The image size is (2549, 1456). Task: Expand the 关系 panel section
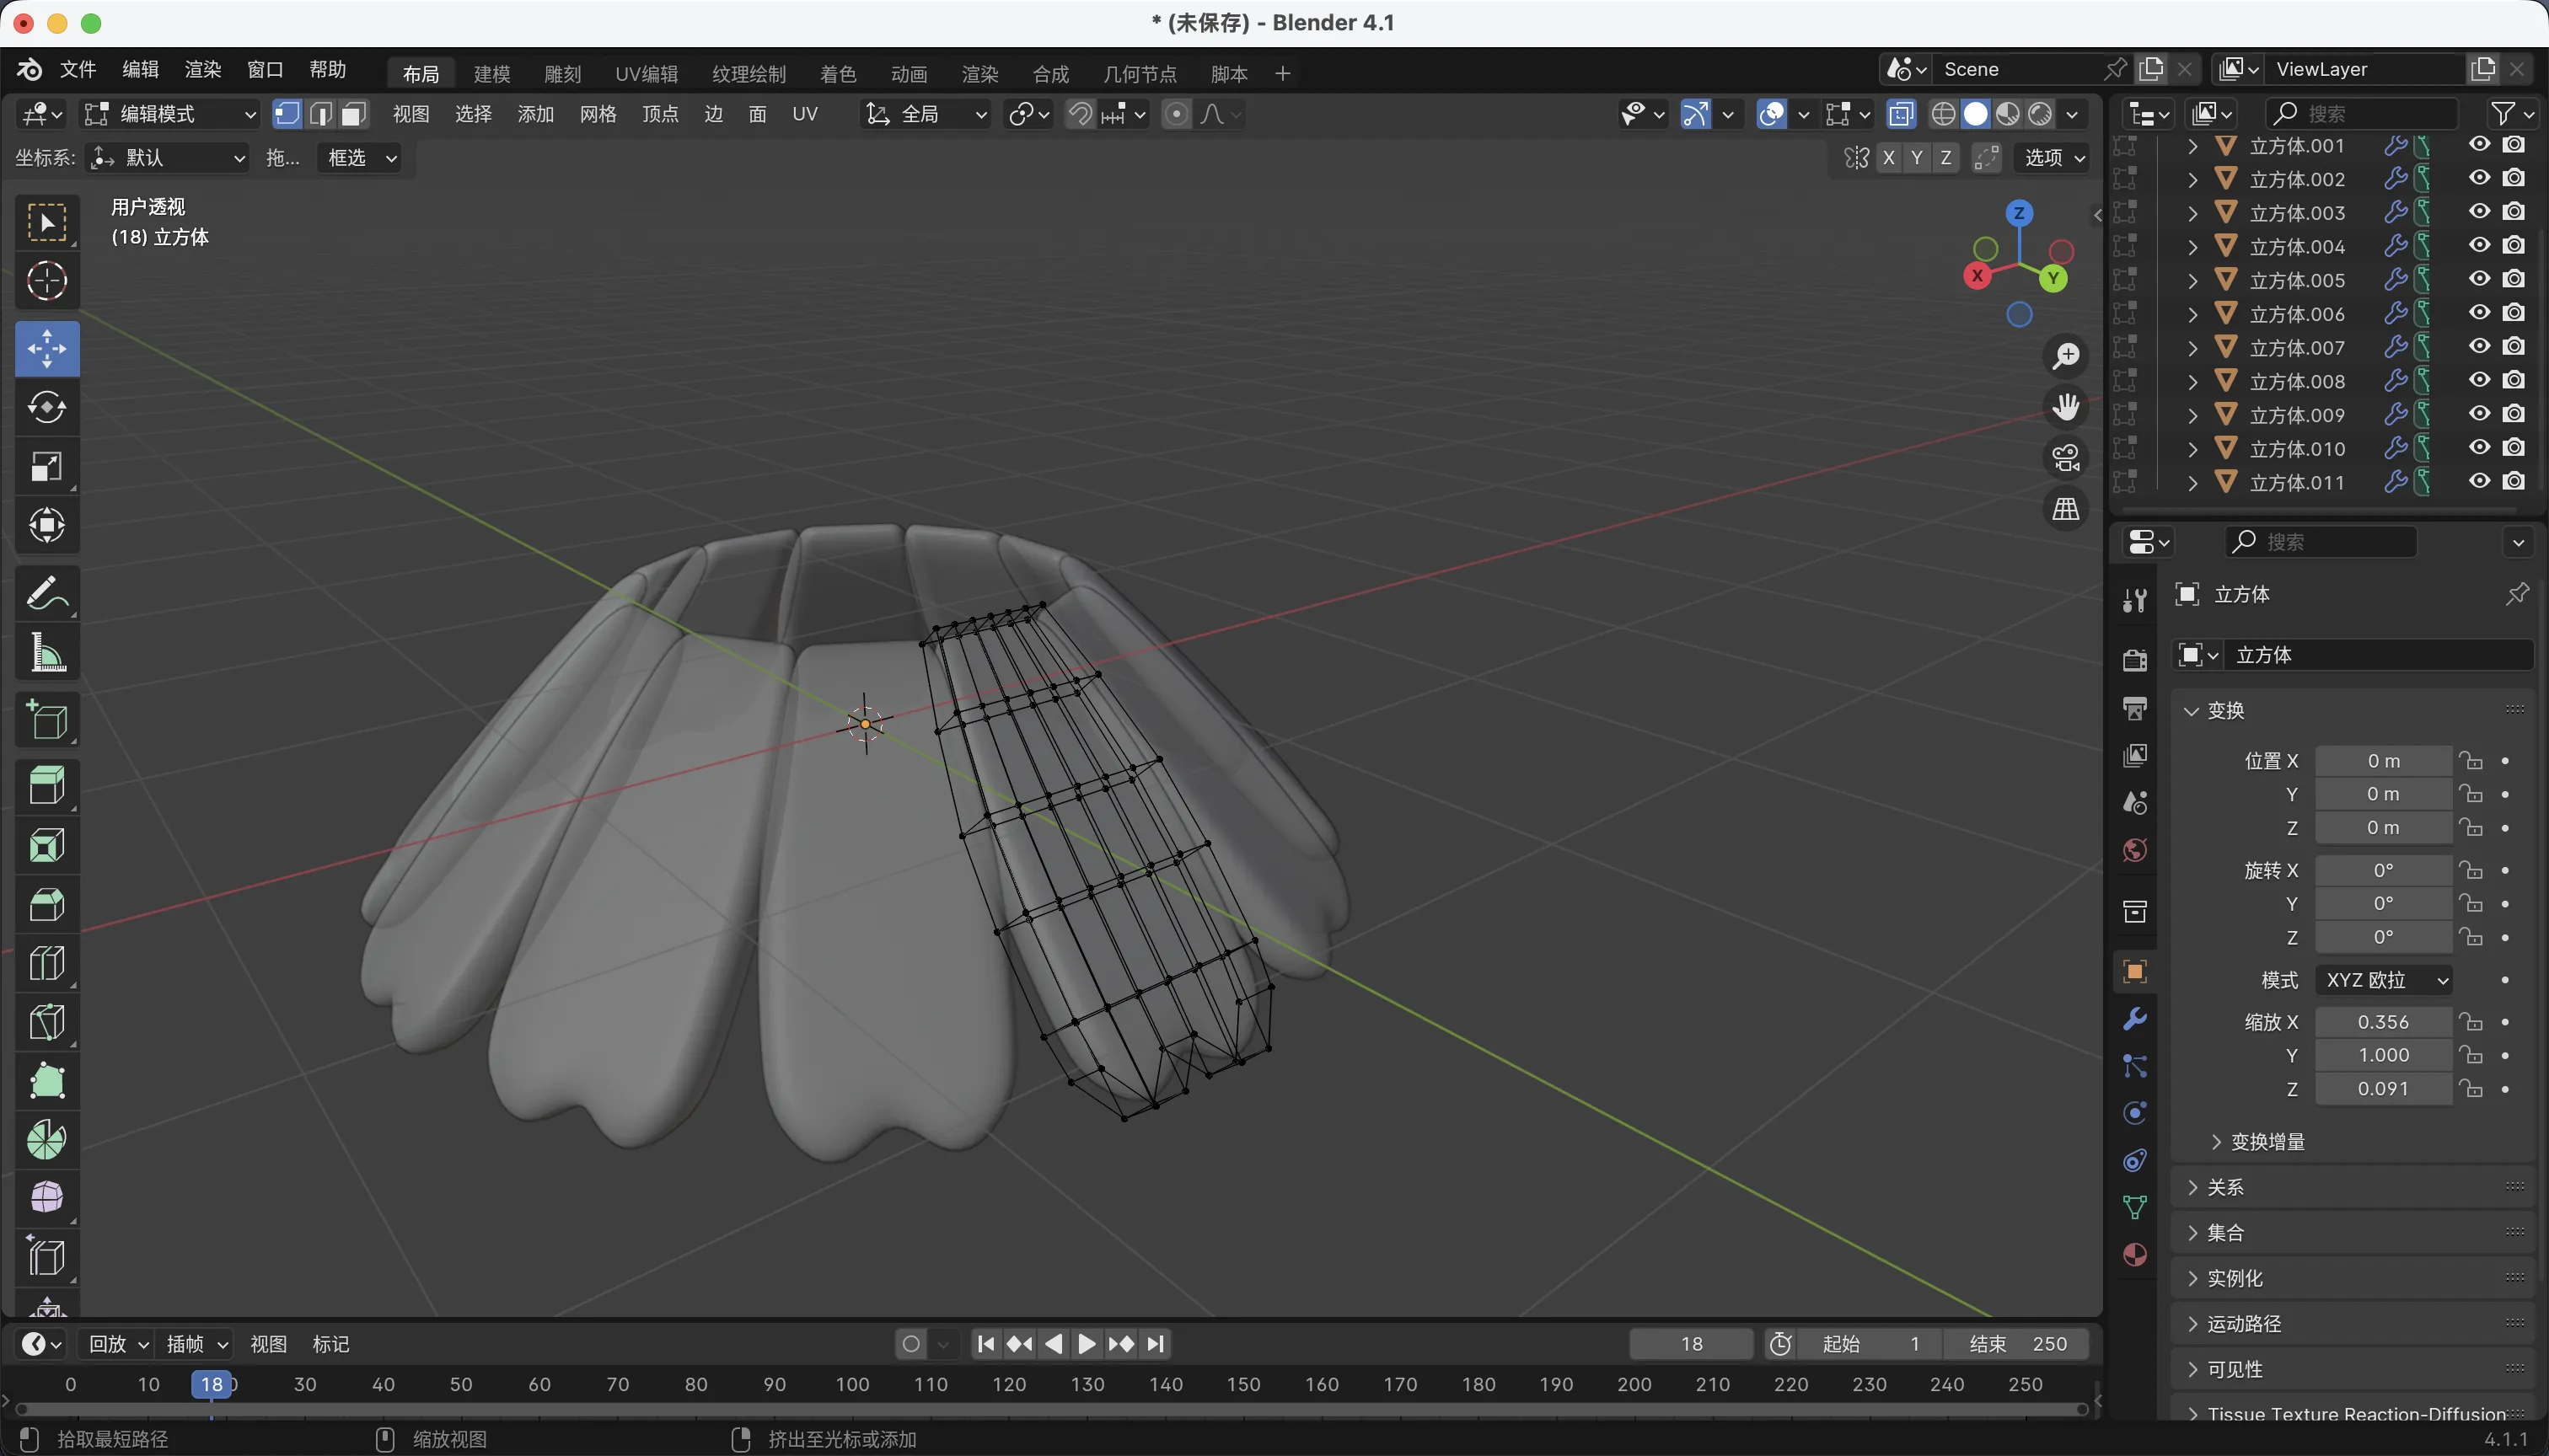2224,1187
